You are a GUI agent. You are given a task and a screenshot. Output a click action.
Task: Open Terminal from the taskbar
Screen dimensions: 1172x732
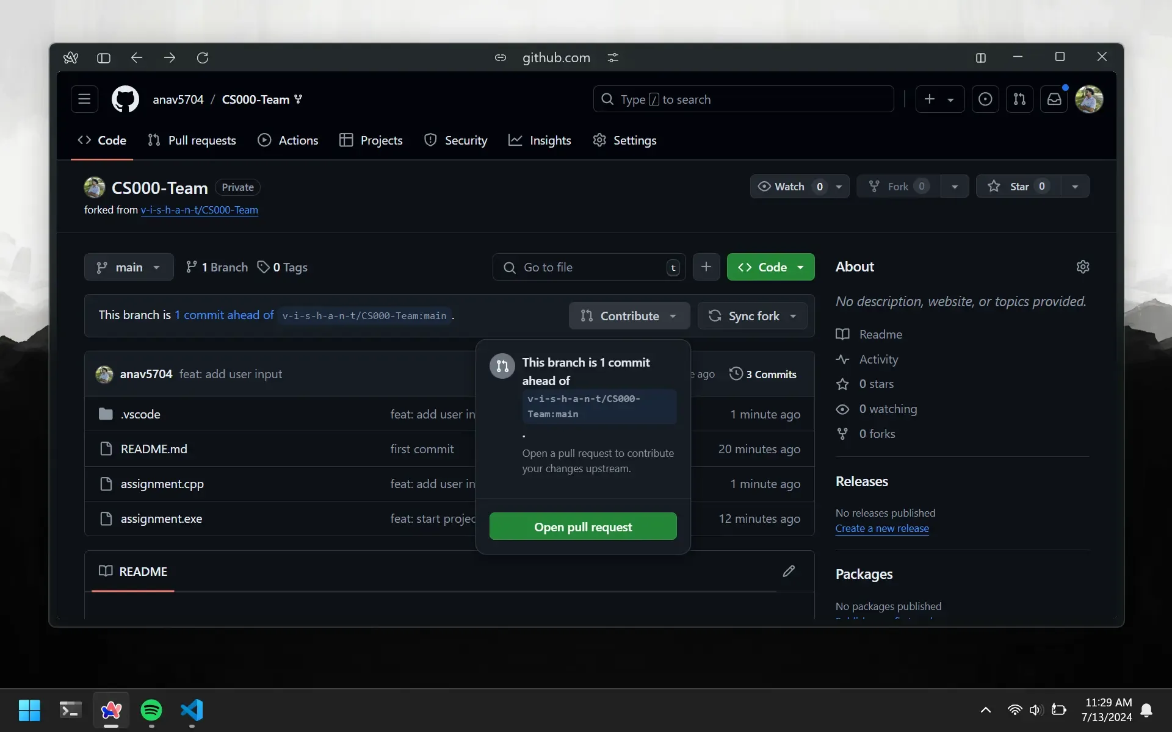[x=70, y=710]
